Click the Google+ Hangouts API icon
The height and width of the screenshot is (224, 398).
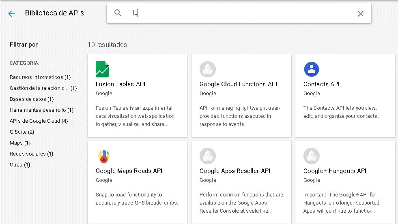[x=312, y=156]
